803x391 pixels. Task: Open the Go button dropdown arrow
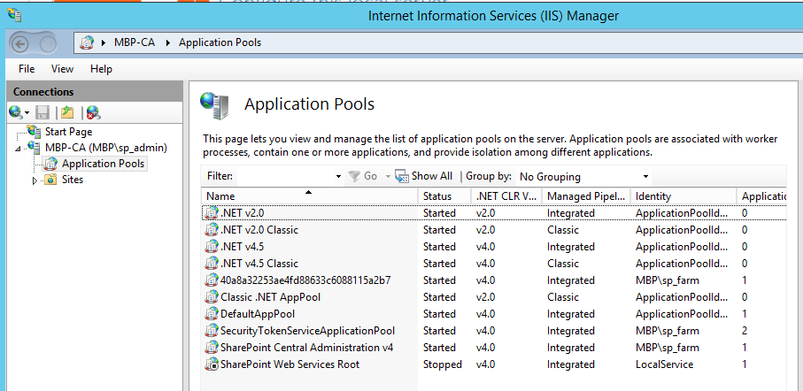coord(388,177)
